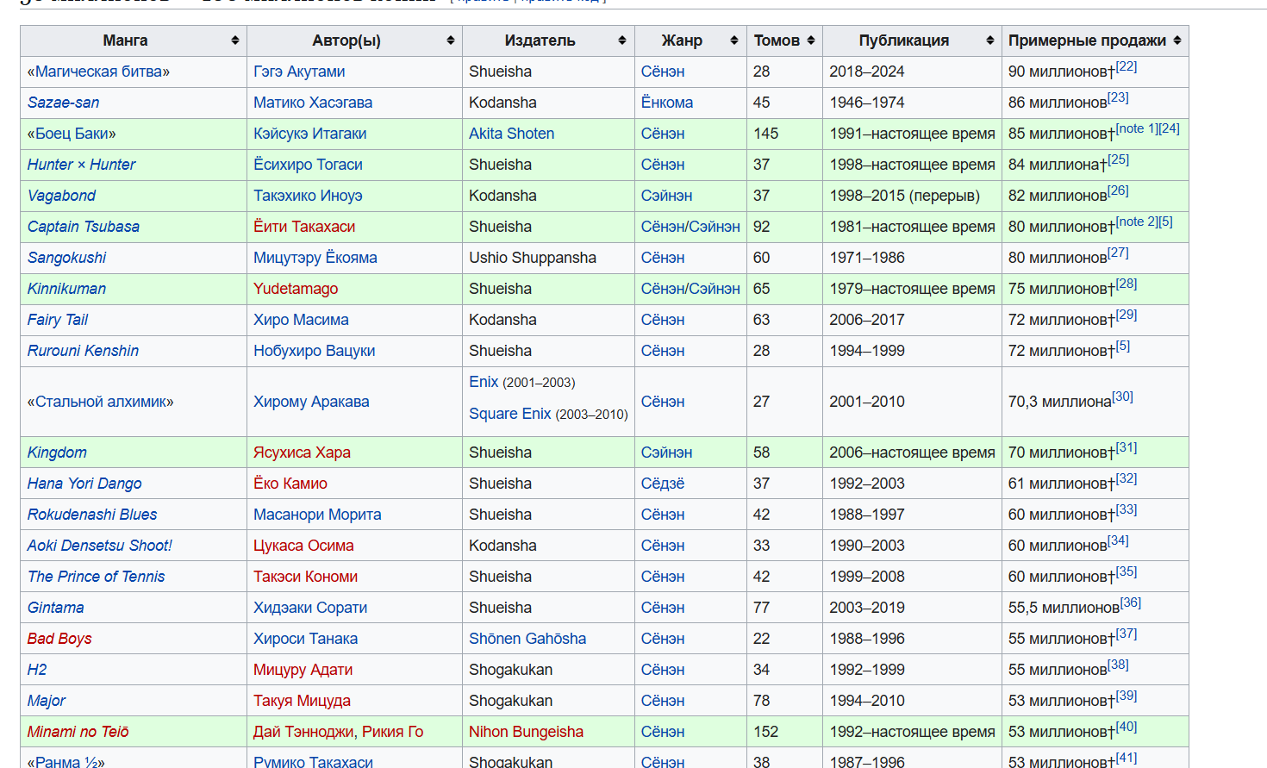Select the "70,3 миллиона" sales figure
The width and height of the screenshot is (1267, 768).
pos(1060,402)
